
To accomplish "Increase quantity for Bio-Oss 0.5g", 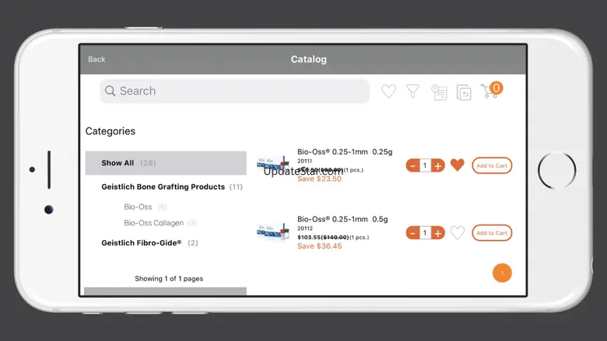I will [x=438, y=233].
